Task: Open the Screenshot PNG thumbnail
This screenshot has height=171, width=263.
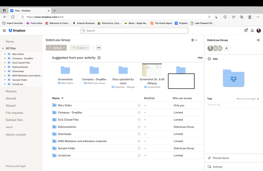Action: coord(152,70)
